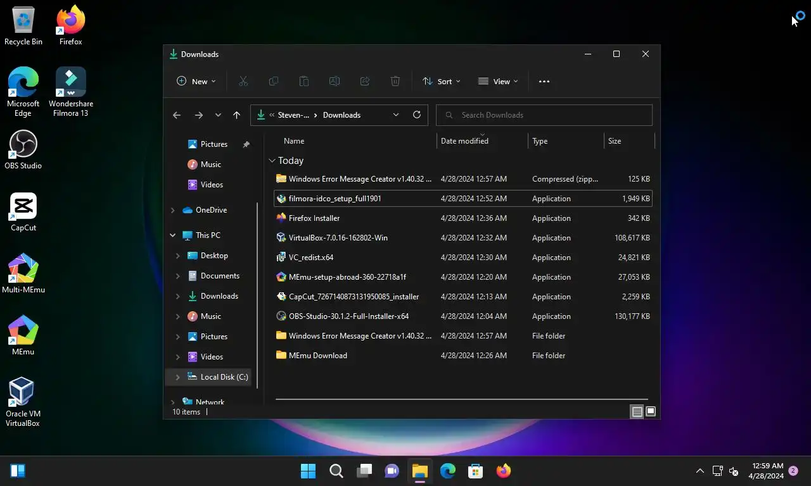Click the Cut scissors icon in toolbar
Image resolution: width=811 pixels, height=486 pixels.
click(x=243, y=81)
